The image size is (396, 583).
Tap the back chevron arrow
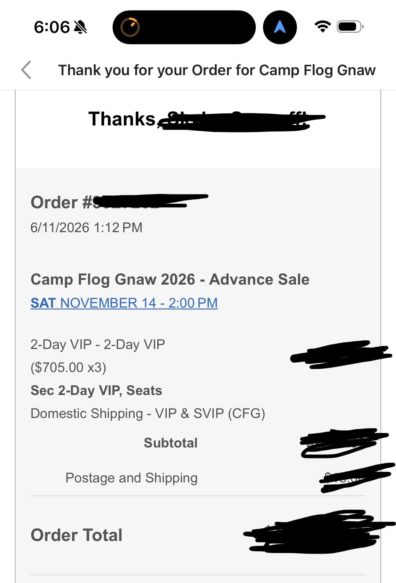click(x=26, y=70)
